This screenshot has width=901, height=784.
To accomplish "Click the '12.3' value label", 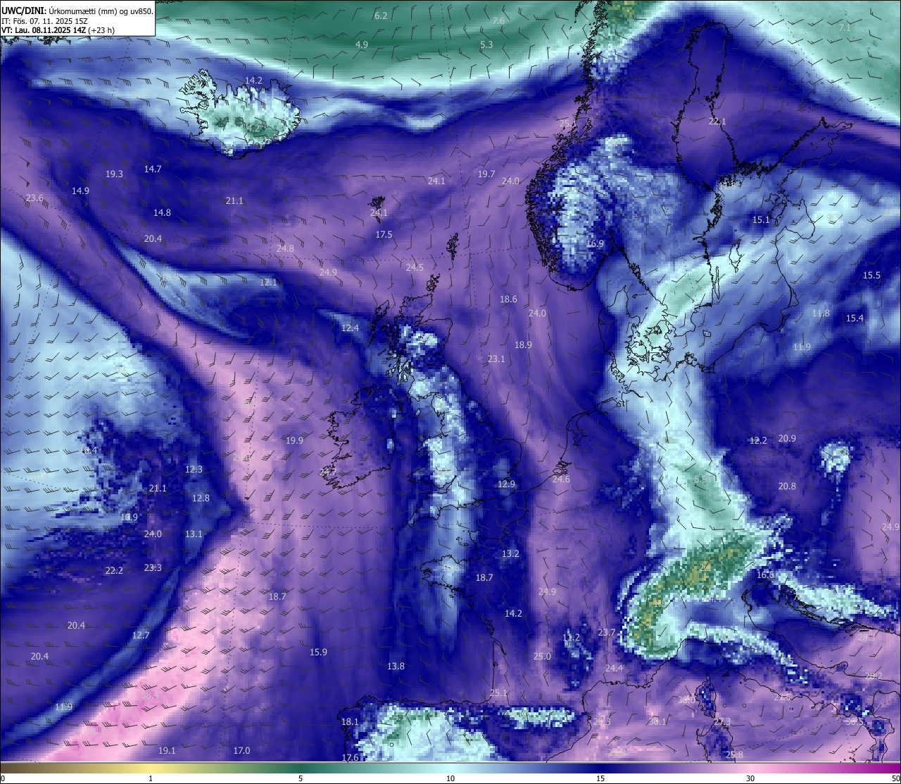I will 194,469.
